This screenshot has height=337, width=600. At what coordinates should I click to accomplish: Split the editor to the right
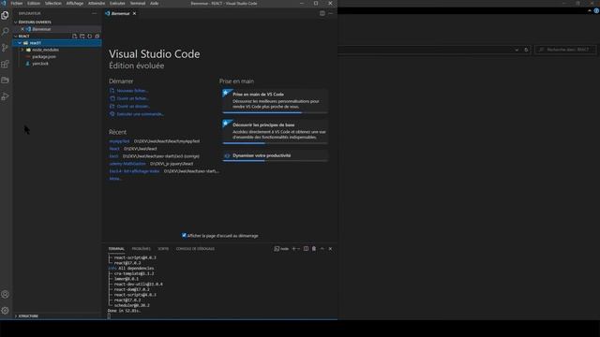pyautogui.click(x=322, y=13)
